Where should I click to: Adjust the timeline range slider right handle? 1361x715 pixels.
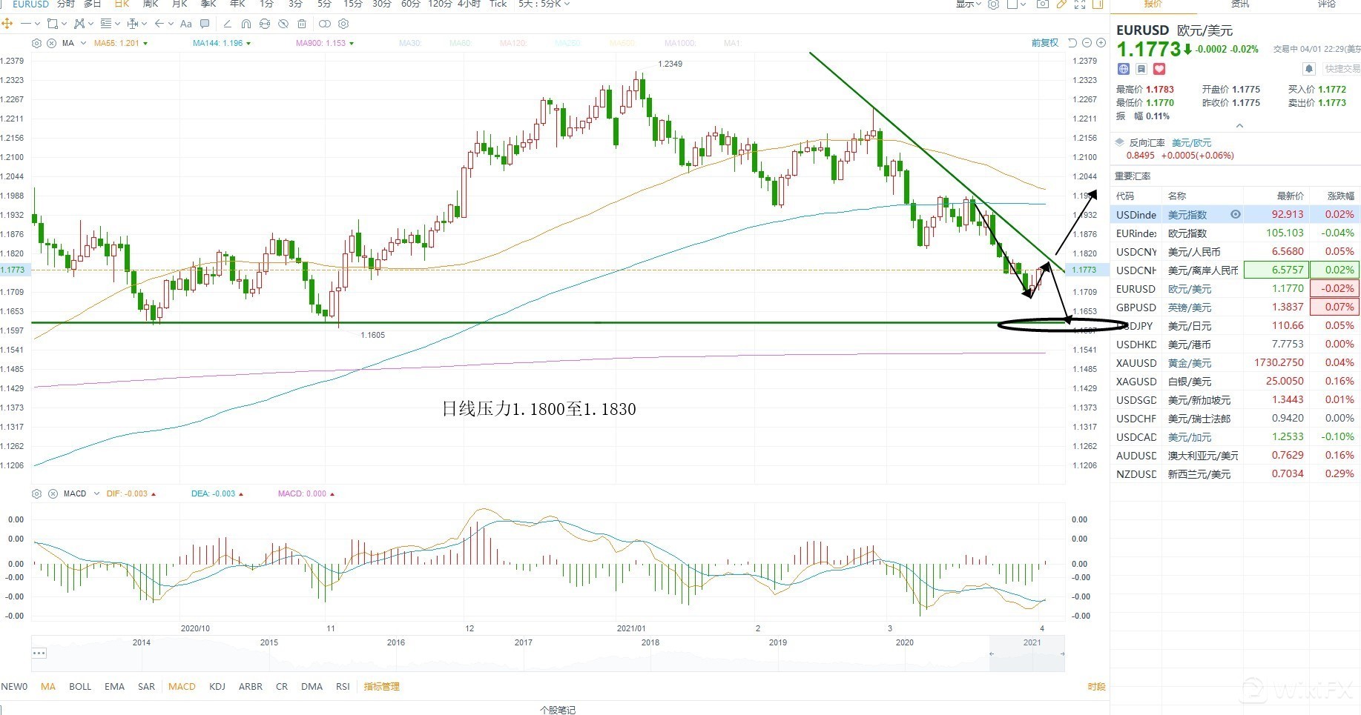pyautogui.click(x=1062, y=654)
